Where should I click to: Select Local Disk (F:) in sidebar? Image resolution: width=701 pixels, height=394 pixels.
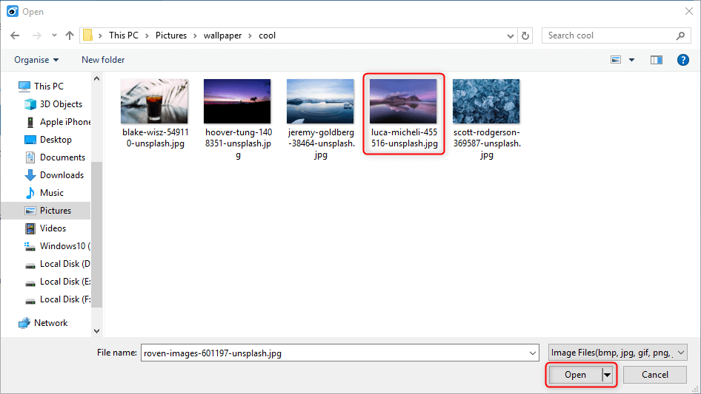[x=64, y=299]
